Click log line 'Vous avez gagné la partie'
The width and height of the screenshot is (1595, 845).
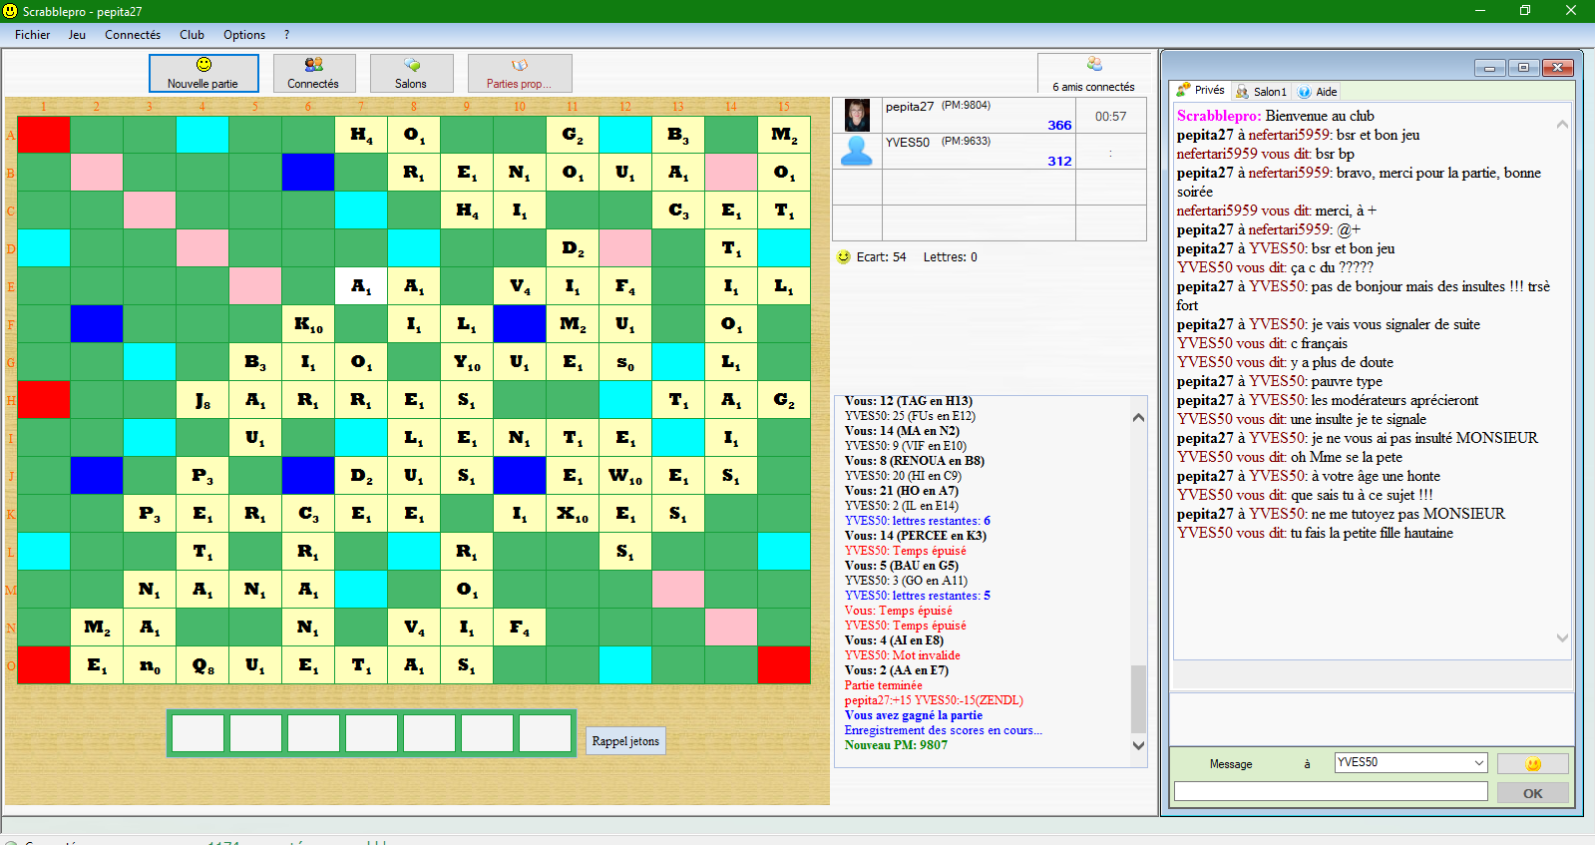tap(913, 715)
